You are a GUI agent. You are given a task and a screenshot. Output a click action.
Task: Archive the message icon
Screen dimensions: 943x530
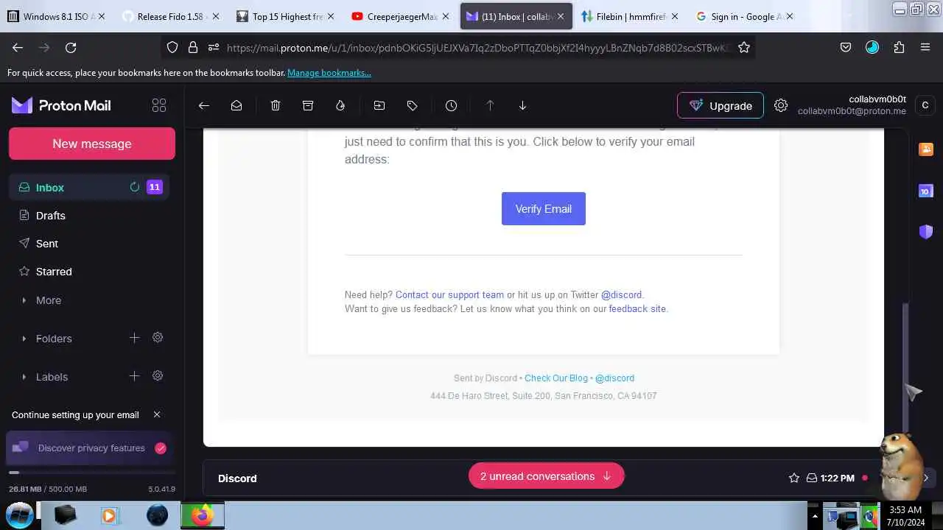point(308,105)
